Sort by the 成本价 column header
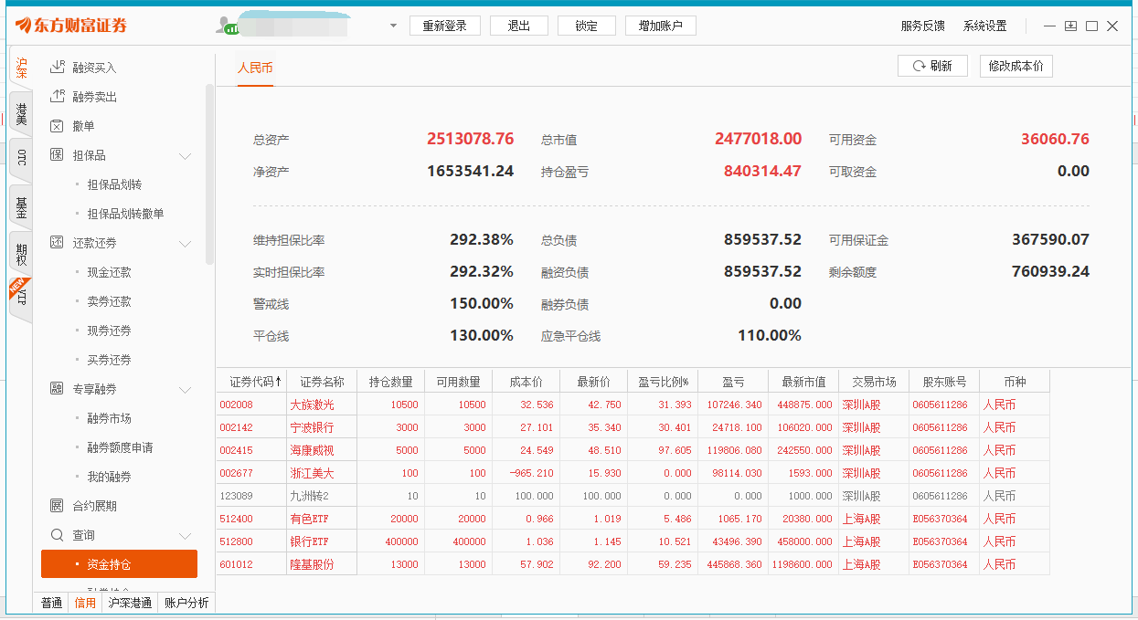Screen dimensions: 1138x620 pyautogui.click(x=526, y=382)
